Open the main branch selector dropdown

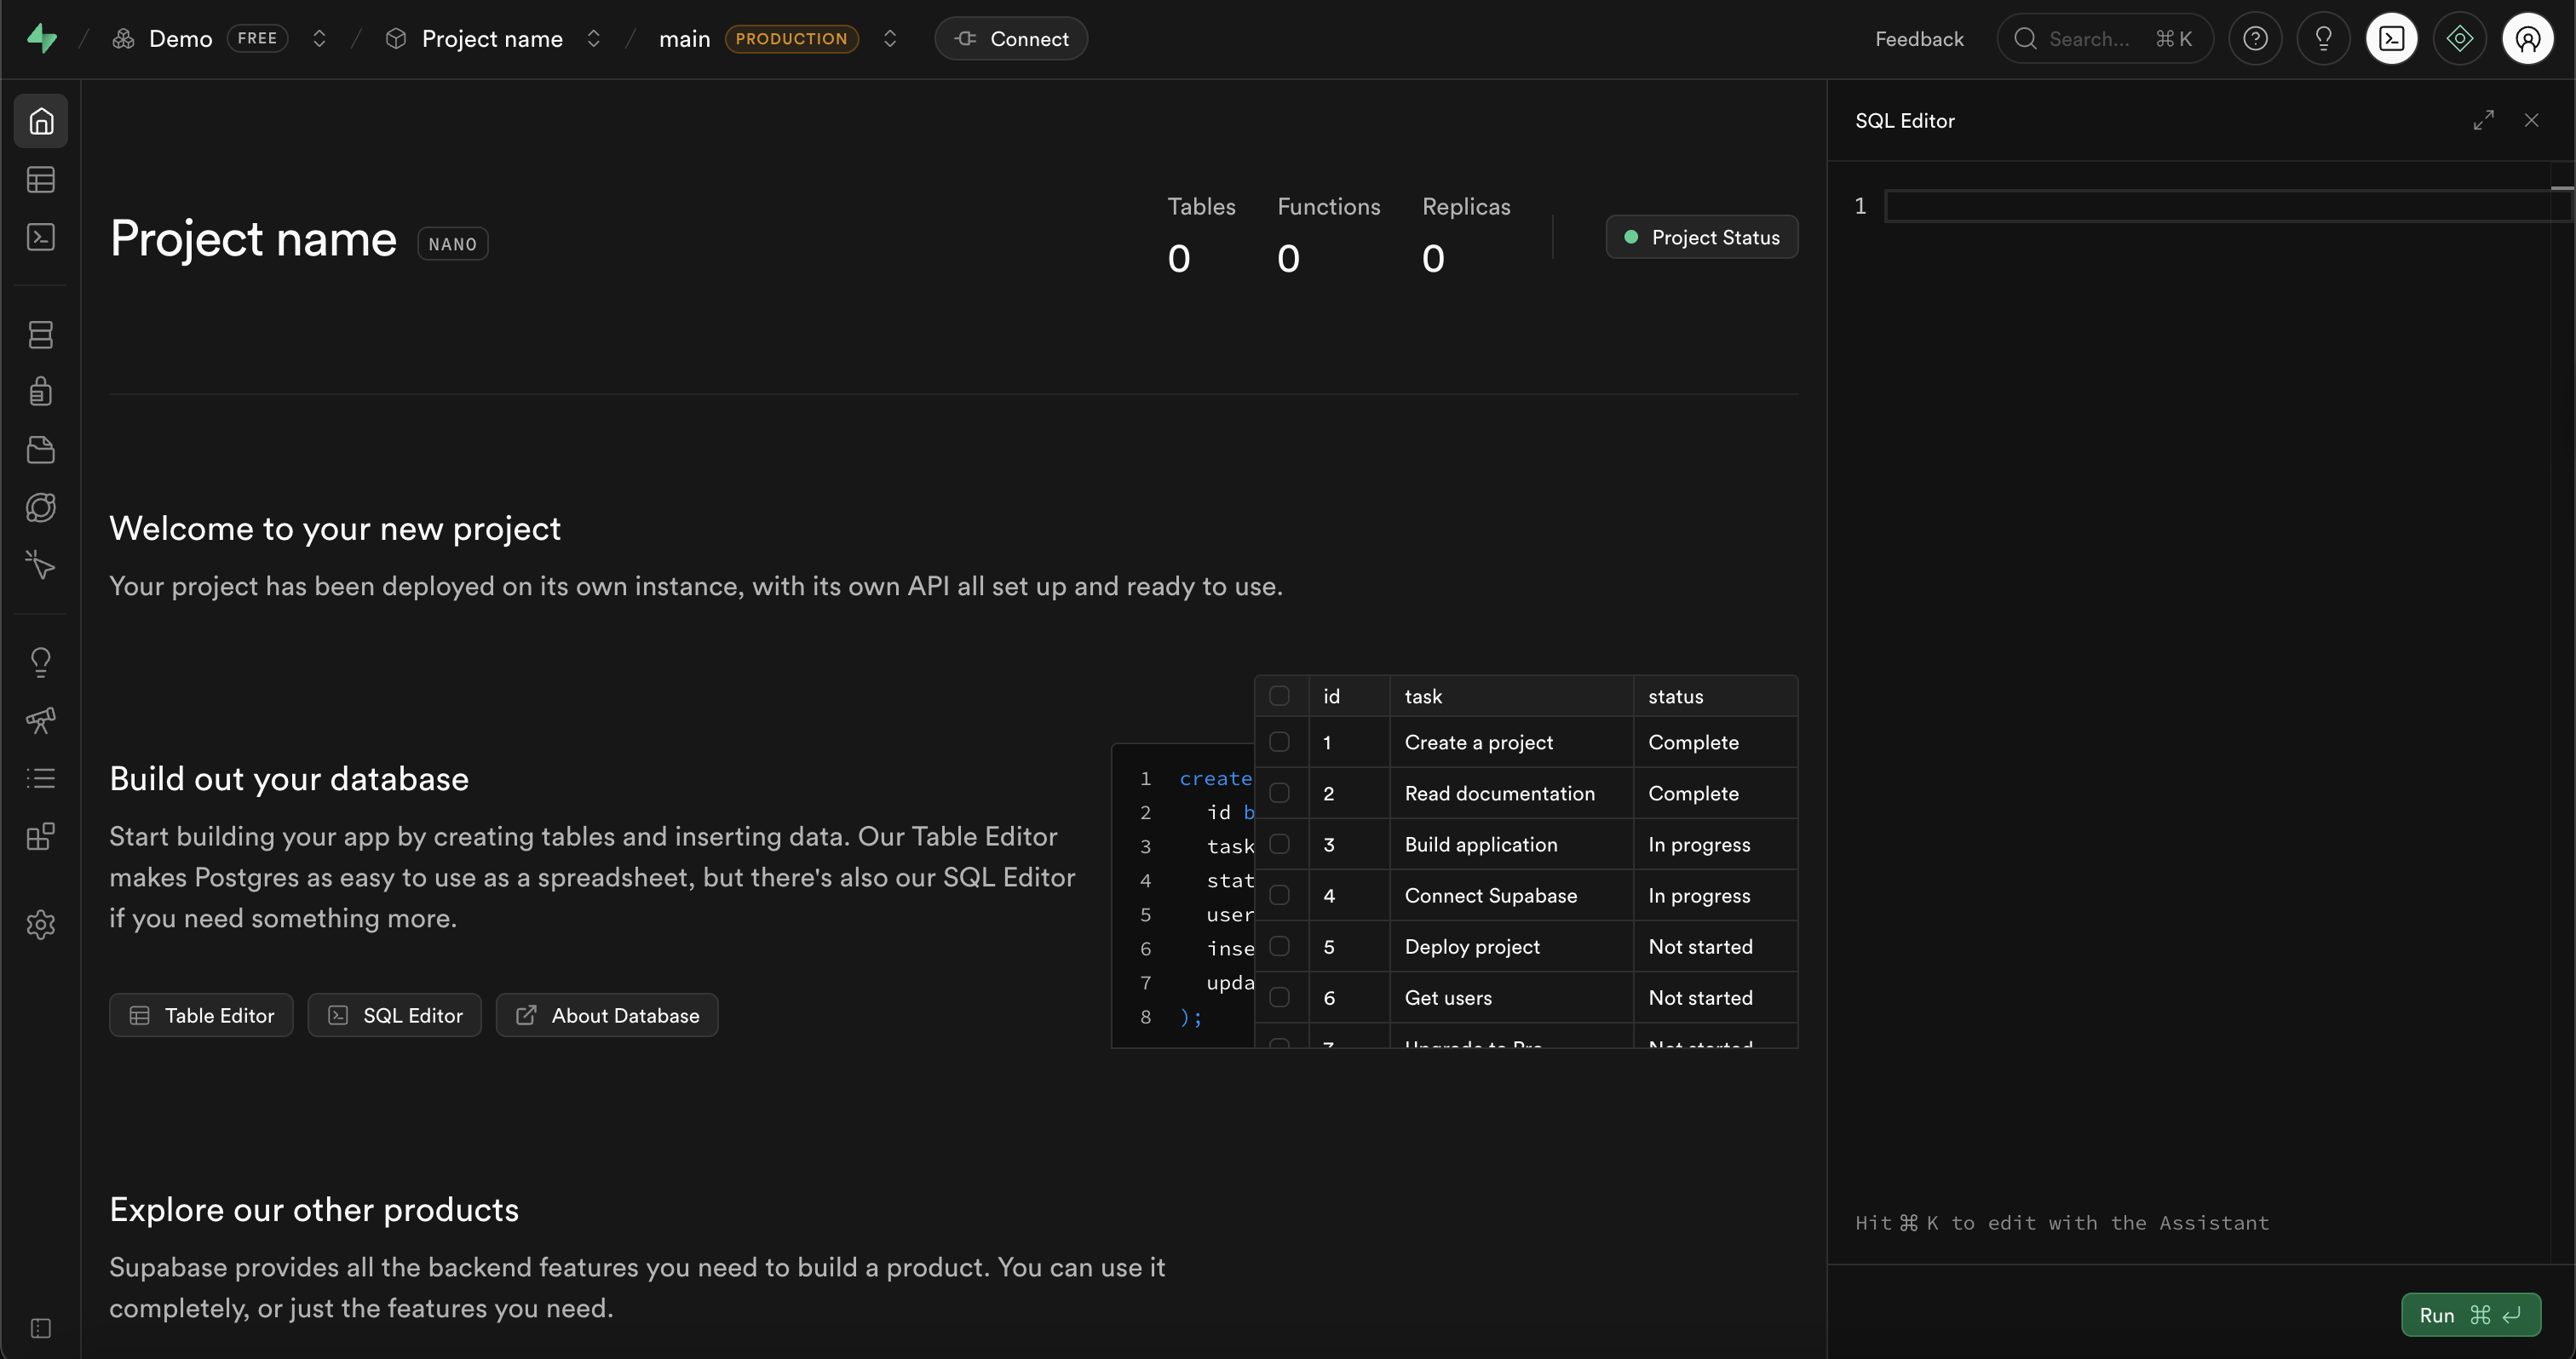[x=890, y=39]
